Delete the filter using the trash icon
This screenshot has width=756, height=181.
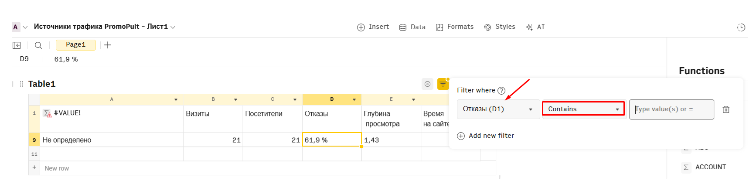pyautogui.click(x=726, y=109)
